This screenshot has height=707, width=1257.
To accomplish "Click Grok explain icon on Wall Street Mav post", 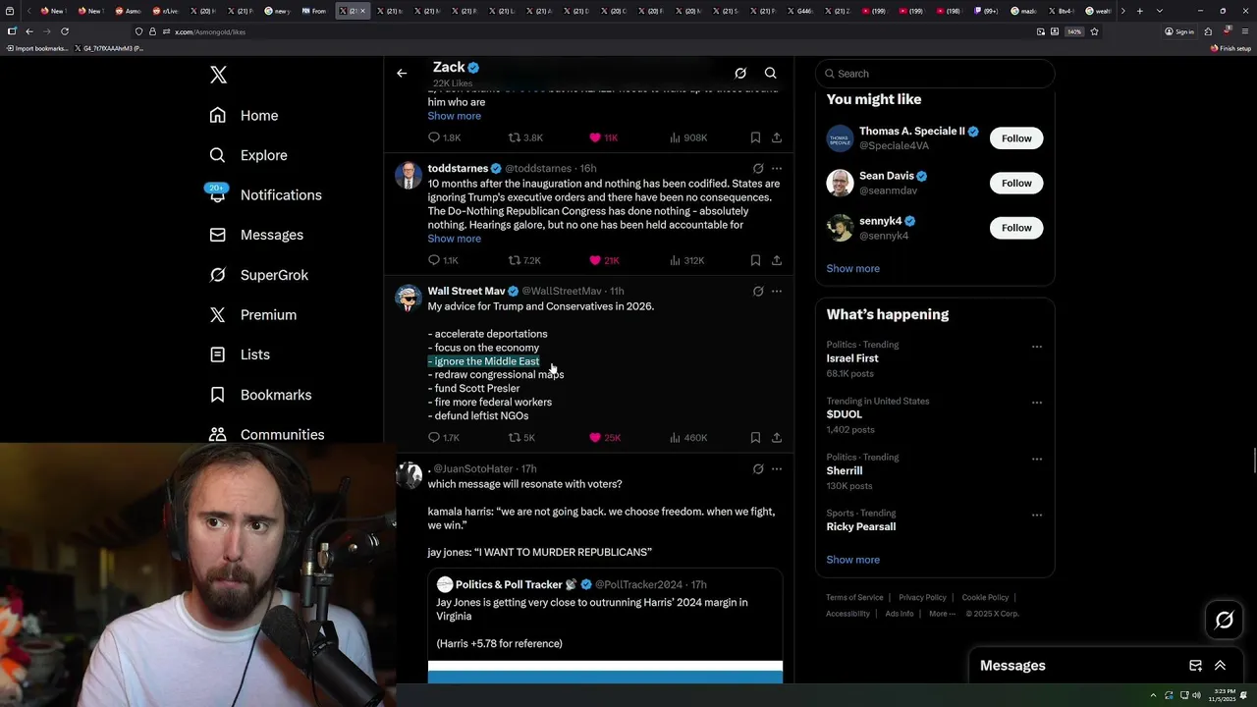I will 758,291.
